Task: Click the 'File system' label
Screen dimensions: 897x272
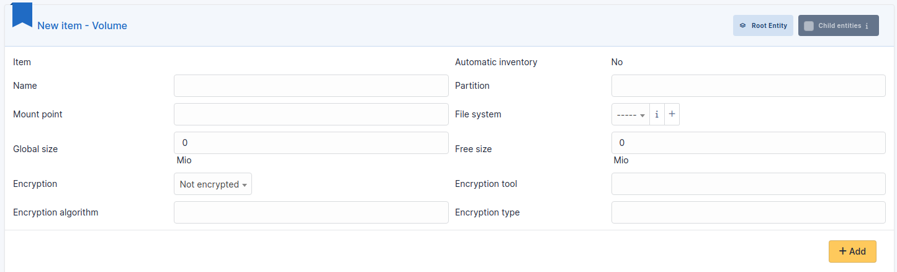Action: pos(478,114)
